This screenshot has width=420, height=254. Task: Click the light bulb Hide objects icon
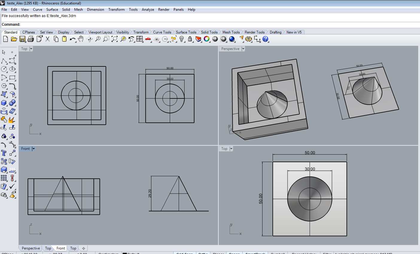pyautogui.click(x=182, y=39)
